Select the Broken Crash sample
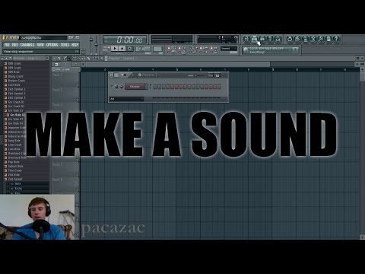The image size is (365, 274). [x=17, y=81]
